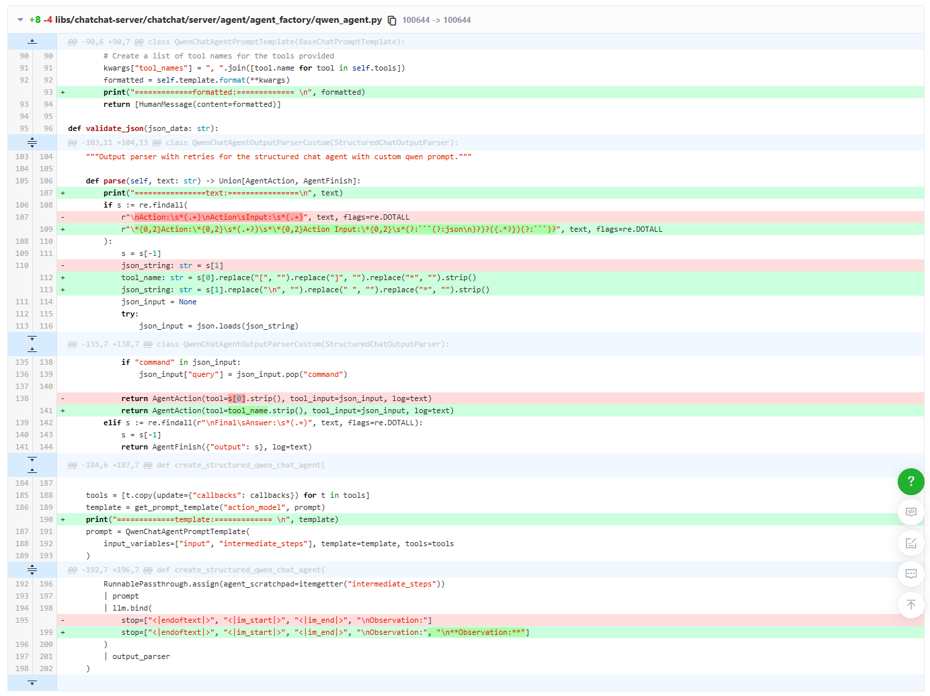Screen dimensions: 930x696
Task: Select new line number 113
Action: click(46, 290)
